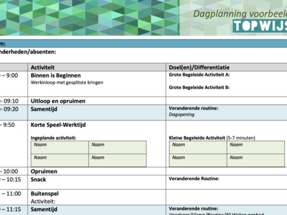287x215 pixels.
Task: Select the 'Opruimen' row text
Action: [44, 172]
